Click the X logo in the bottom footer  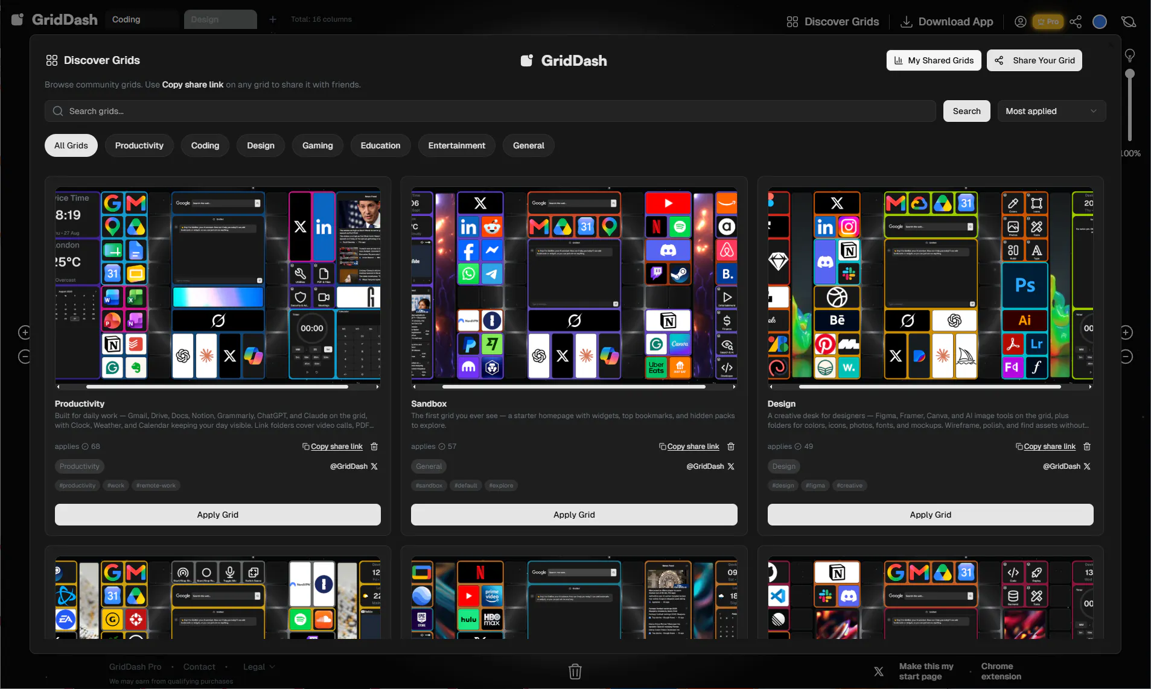879,672
